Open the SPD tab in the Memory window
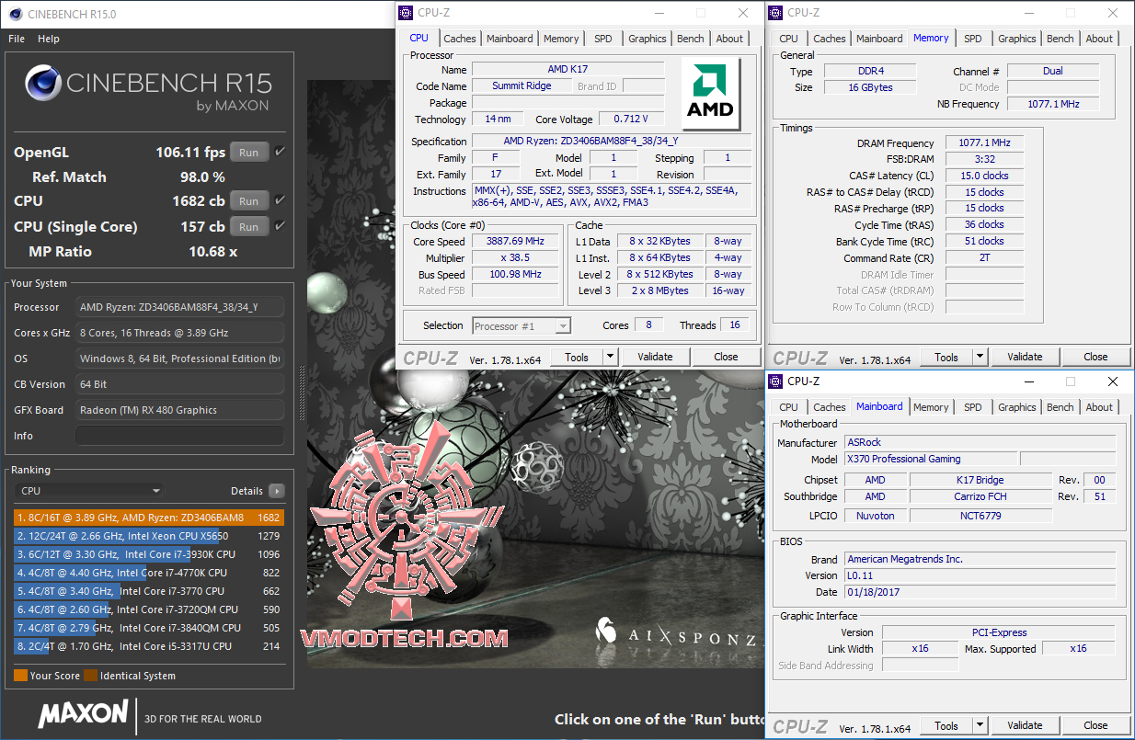 click(x=973, y=39)
